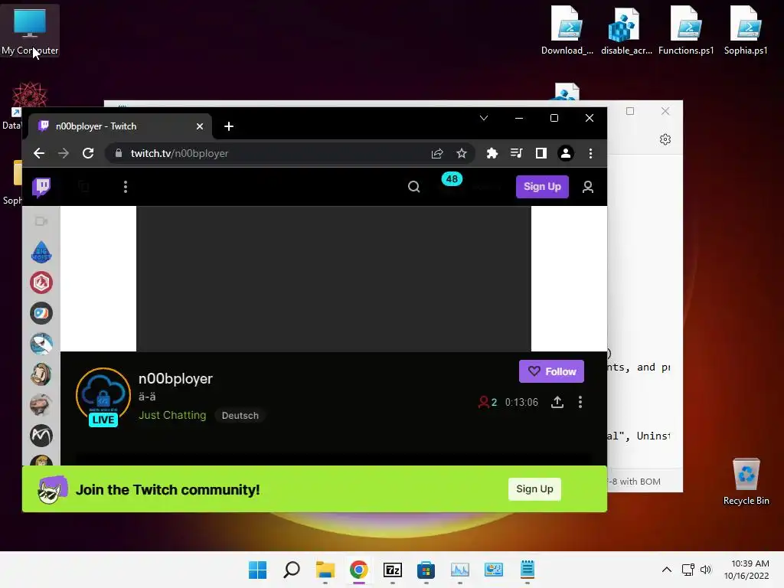The height and width of the screenshot is (588, 784).
Task: Open n00bployer's live profile avatar
Action: pos(103,396)
